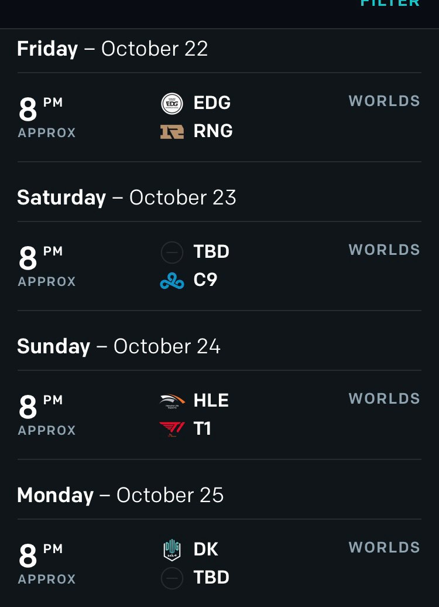Screen dimensions: 439x607
Task: Select the HLE team name
Action: point(211,401)
